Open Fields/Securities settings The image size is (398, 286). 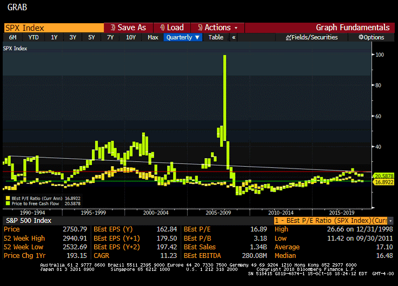pyautogui.click(x=311, y=37)
